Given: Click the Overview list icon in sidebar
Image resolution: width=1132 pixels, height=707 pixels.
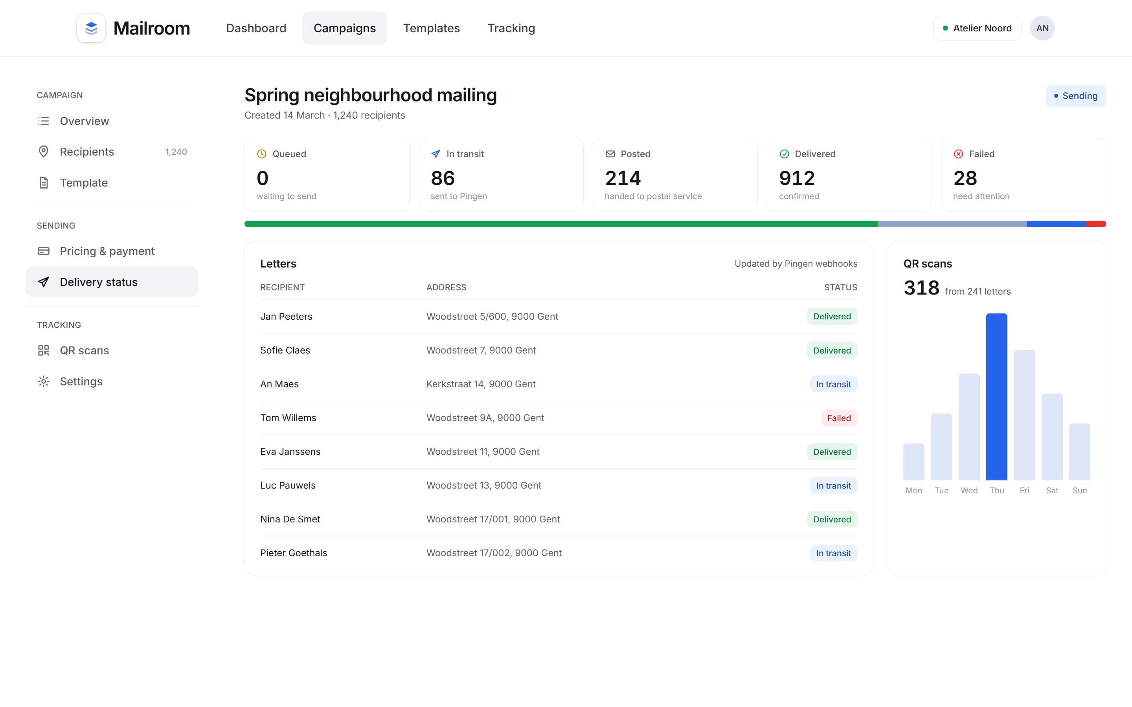Looking at the screenshot, I should 44,121.
